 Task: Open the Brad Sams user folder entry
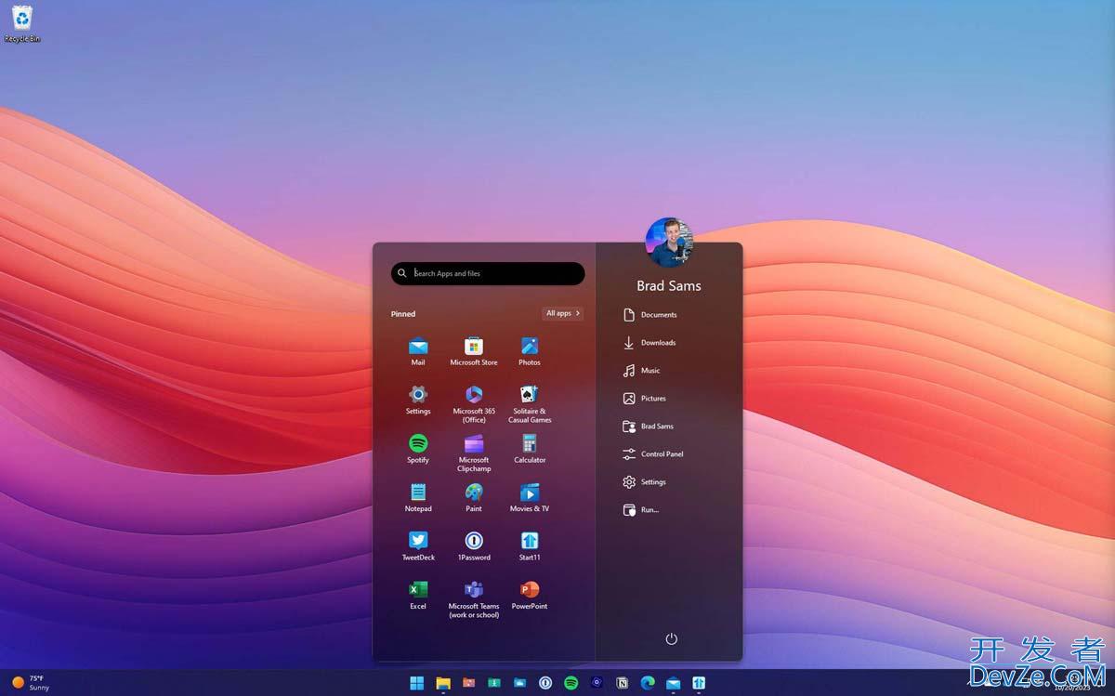pos(649,427)
